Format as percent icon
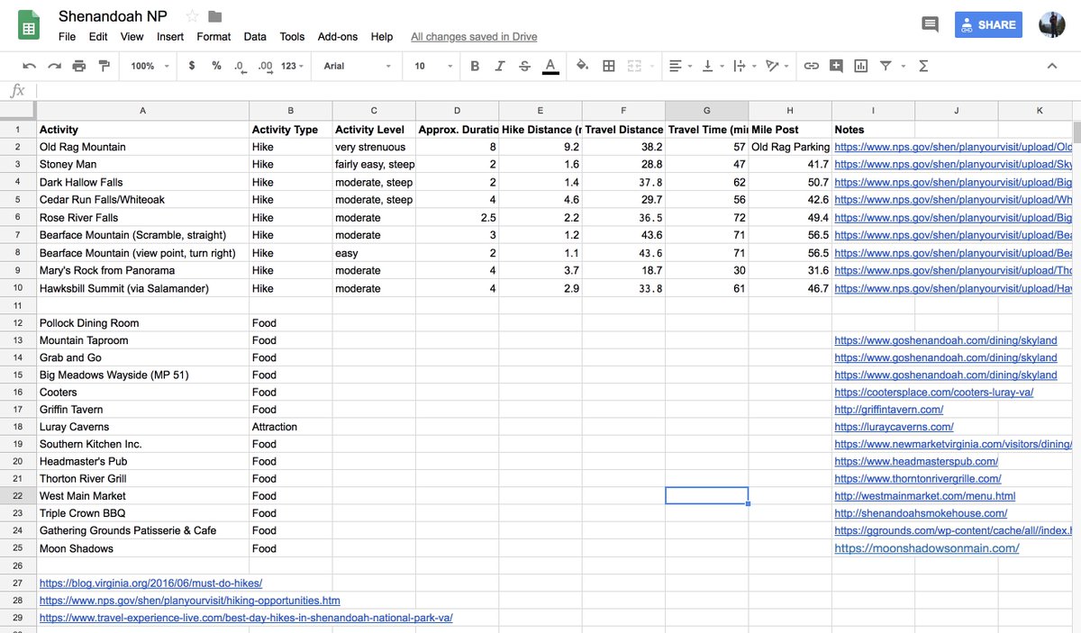The image size is (1081, 633). [216, 66]
